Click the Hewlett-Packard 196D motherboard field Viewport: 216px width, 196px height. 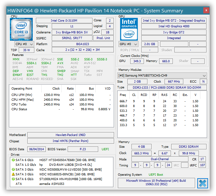pyautogui.click(x=71, y=135)
